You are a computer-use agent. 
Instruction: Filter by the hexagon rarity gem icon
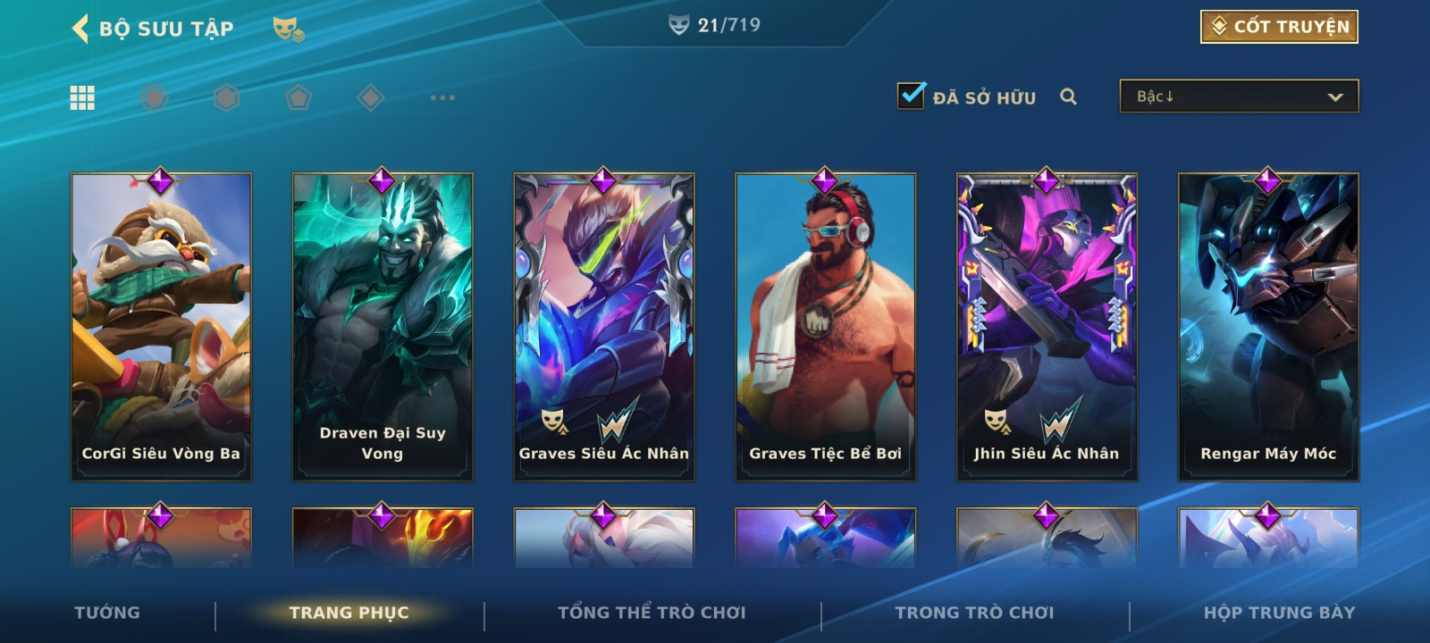coord(226,97)
